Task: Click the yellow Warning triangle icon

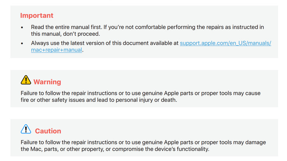Action: (x=26, y=80)
